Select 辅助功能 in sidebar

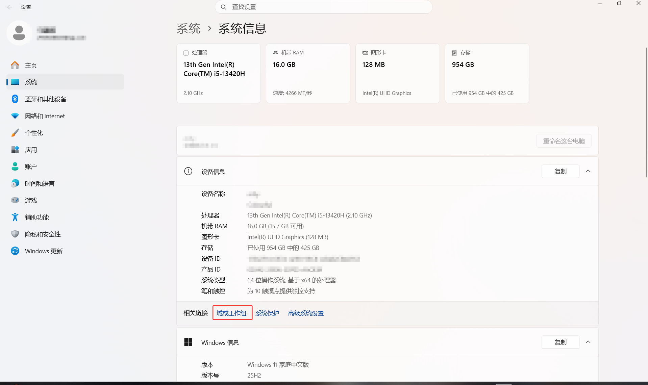(x=65, y=217)
